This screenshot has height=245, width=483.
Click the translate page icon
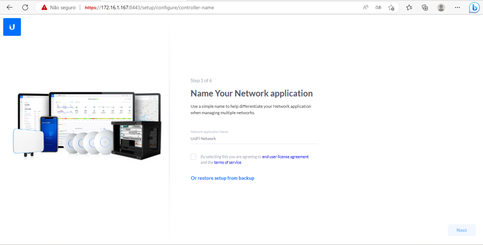378,8
